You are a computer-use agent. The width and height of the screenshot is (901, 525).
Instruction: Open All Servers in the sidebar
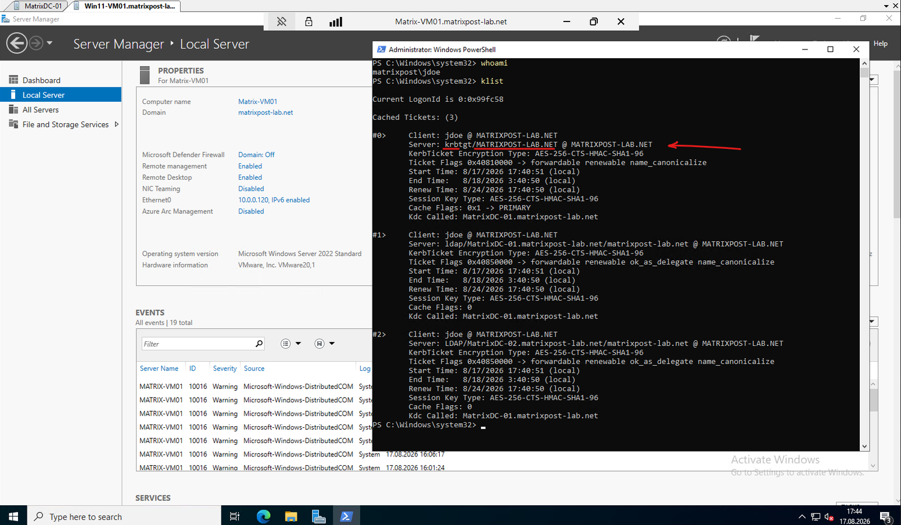coord(41,110)
